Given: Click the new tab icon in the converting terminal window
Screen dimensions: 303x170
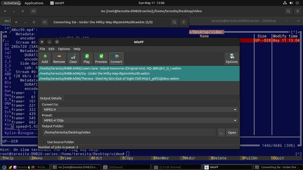Looking at the screenshot, I should [x=45, y=22].
